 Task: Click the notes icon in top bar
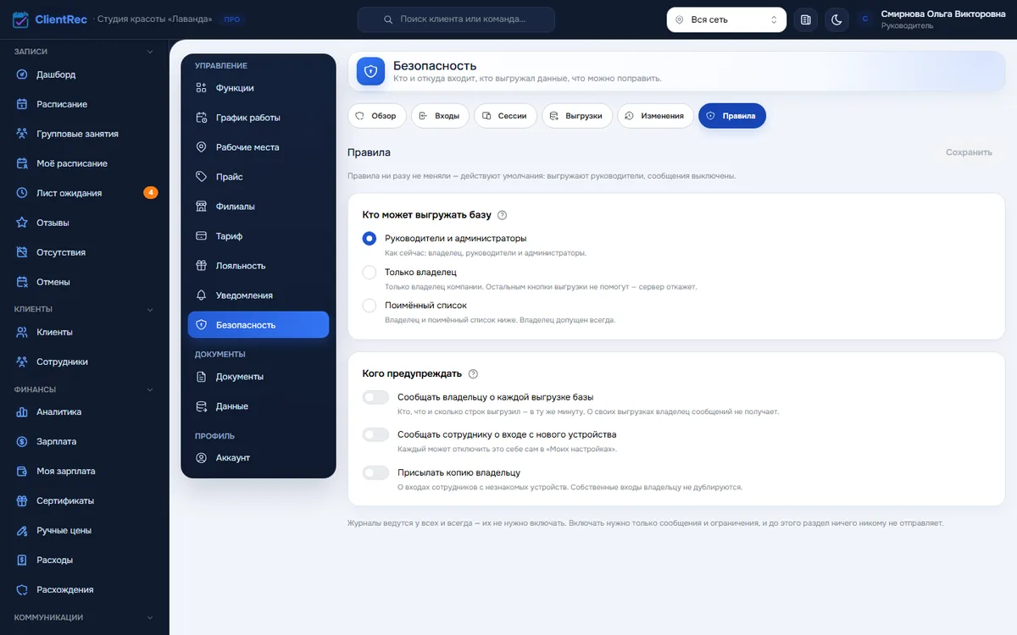[x=806, y=19]
